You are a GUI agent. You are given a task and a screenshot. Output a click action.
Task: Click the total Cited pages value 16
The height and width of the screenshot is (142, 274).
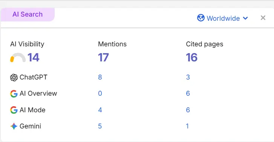pos(192,58)
